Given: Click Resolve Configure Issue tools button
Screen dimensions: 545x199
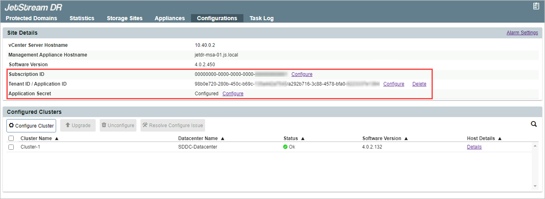Looking at the screenshot, I should [x=172, y=126].
